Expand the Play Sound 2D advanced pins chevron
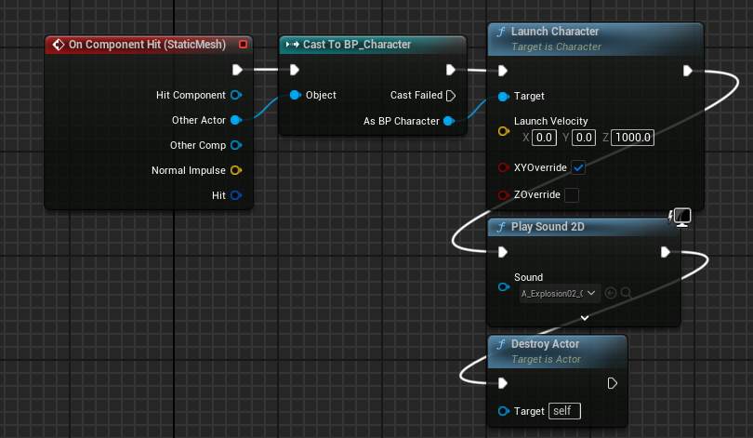The image size is (753, 438). pos(585,318)
